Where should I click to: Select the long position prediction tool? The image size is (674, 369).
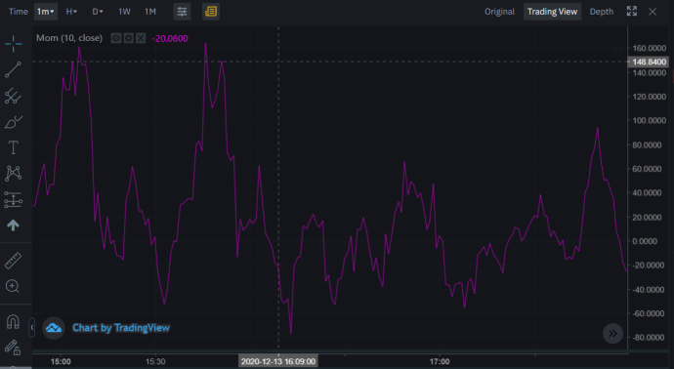(x=14, y=200)
